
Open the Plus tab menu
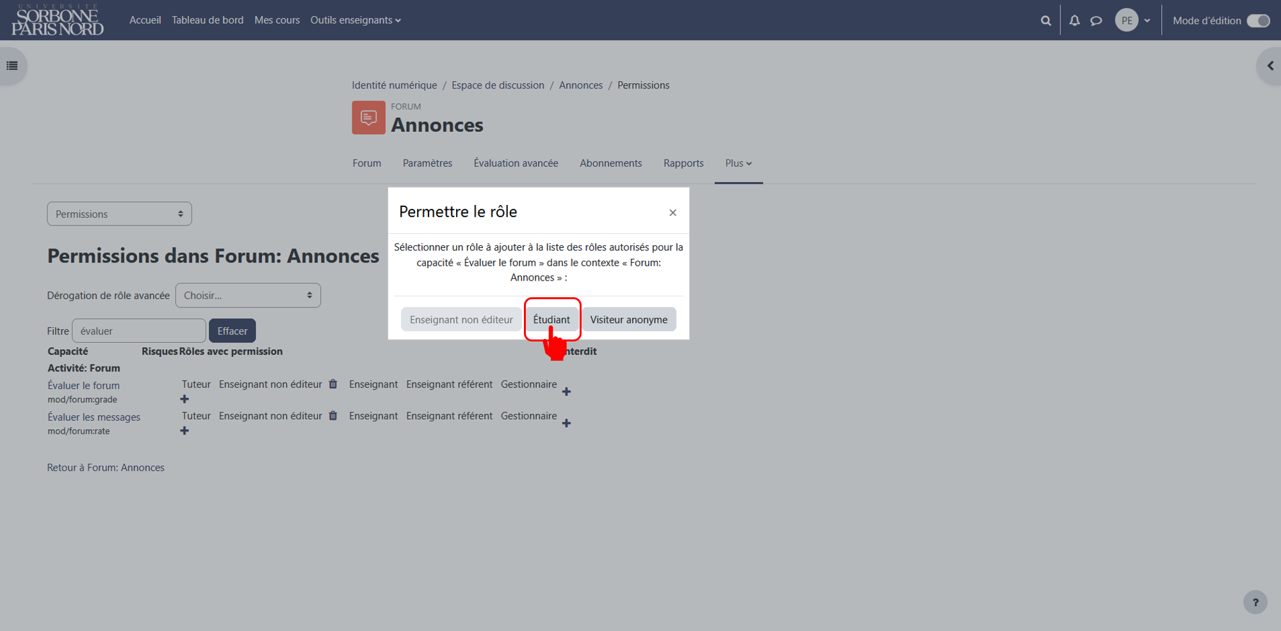pos(738,163)
